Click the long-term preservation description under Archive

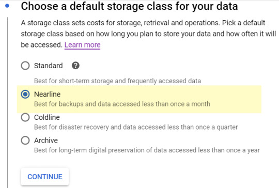147,150
